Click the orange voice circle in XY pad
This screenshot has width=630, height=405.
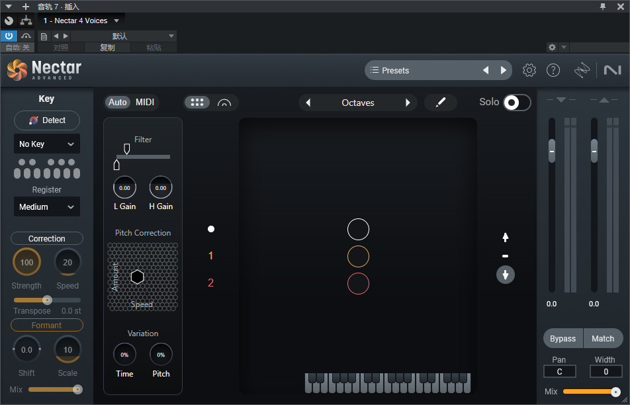358,256
